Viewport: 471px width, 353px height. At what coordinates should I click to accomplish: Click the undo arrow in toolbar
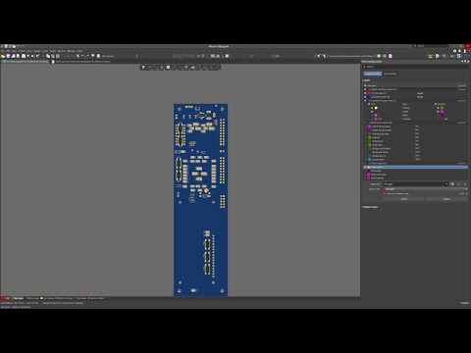click(82, 56)
